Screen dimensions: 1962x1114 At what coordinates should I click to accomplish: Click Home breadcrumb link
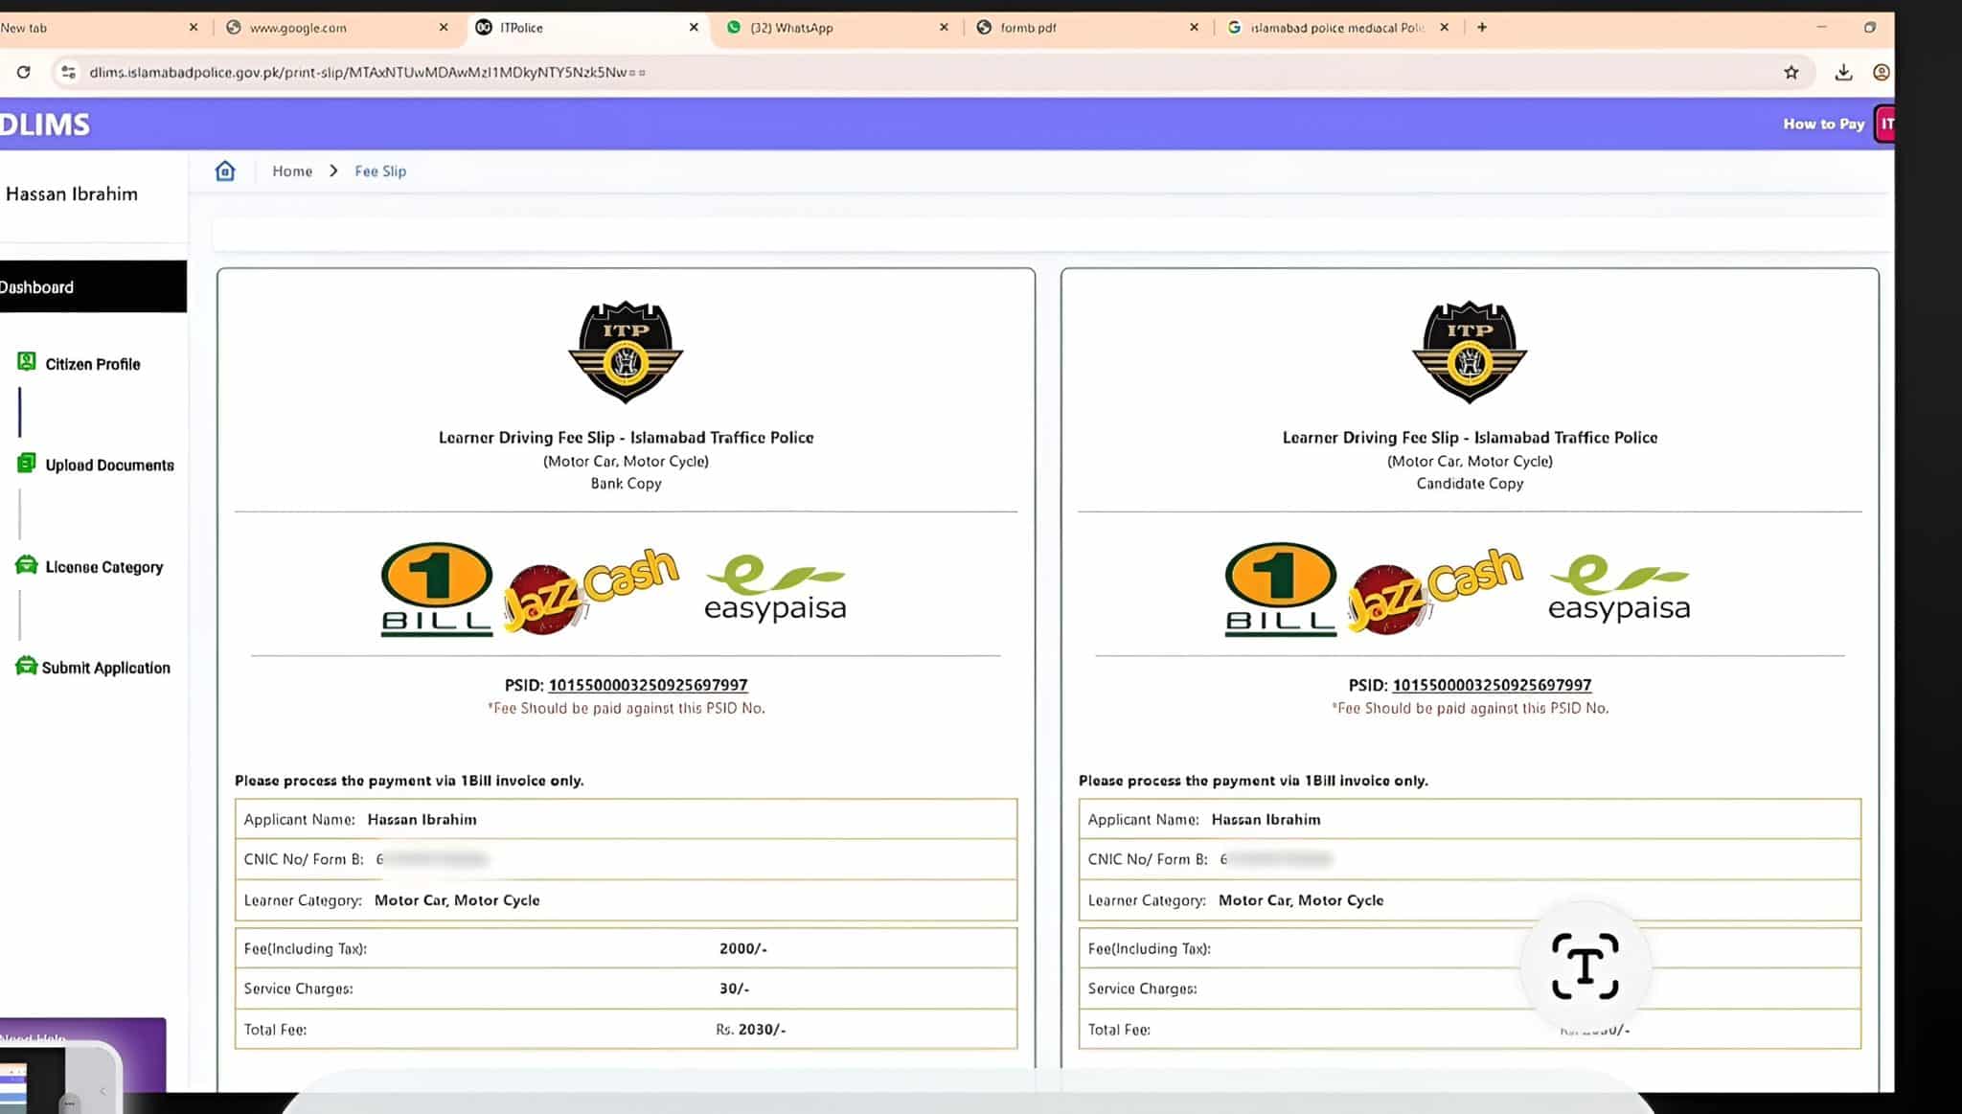292,171
